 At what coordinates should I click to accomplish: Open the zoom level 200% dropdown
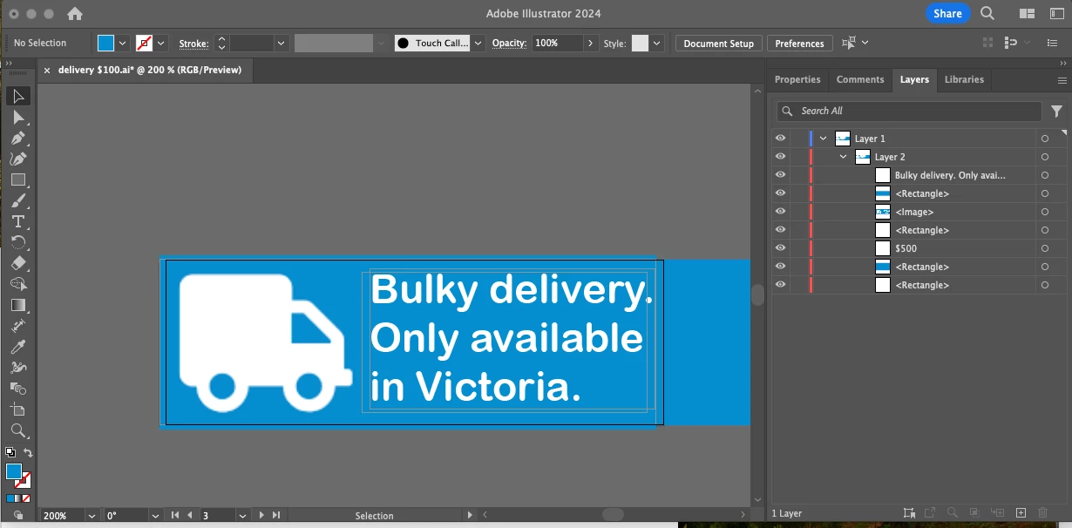tap(92, 516)
